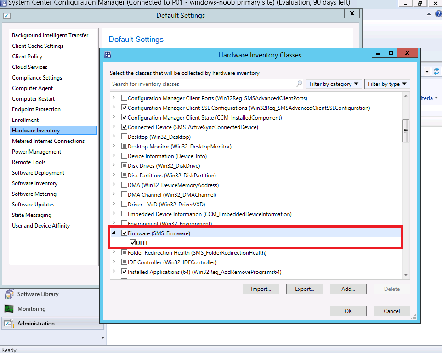The image size is (442, 353).
Task: Close the Default Settings dialog
Action: pyautogui.click(x=352, y=13)
